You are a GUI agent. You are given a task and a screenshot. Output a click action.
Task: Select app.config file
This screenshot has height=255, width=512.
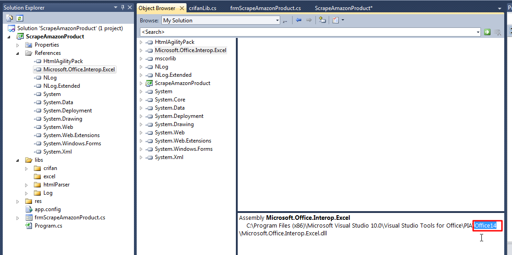48,209
